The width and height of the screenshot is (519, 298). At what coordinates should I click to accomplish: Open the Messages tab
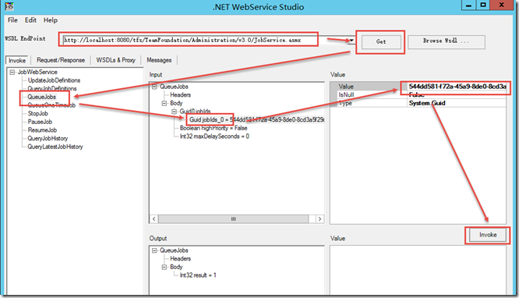[x=159, y=60]
